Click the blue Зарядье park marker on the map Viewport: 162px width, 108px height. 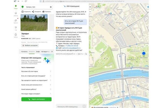(144, 53)
